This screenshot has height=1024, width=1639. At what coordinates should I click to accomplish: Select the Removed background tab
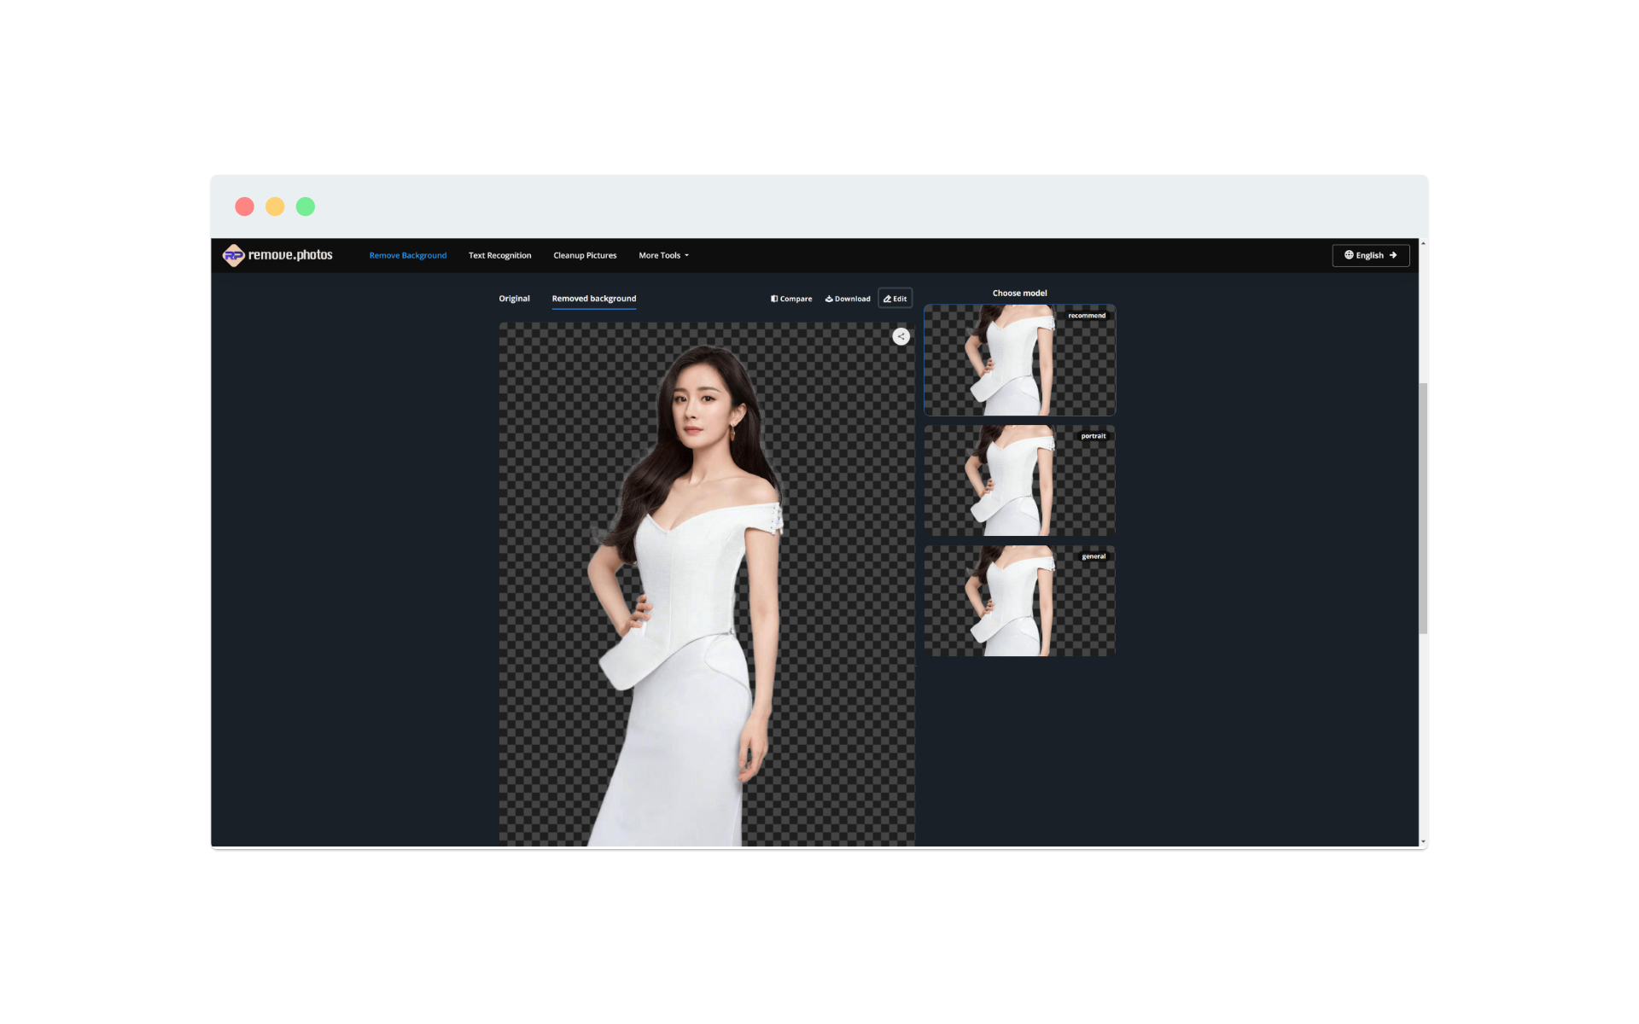point(593,299)
